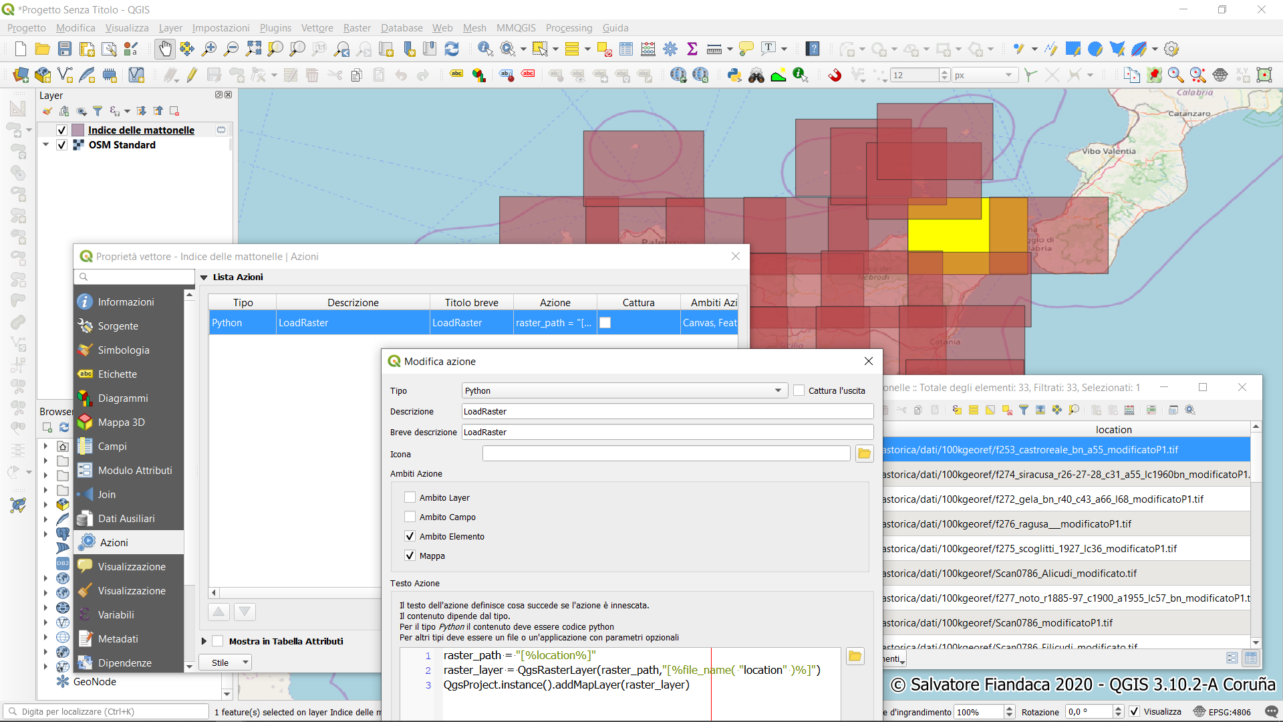Open the Vettore menu
The height and width of the screenshot is (722, 1283).
[x=317, y=28]
